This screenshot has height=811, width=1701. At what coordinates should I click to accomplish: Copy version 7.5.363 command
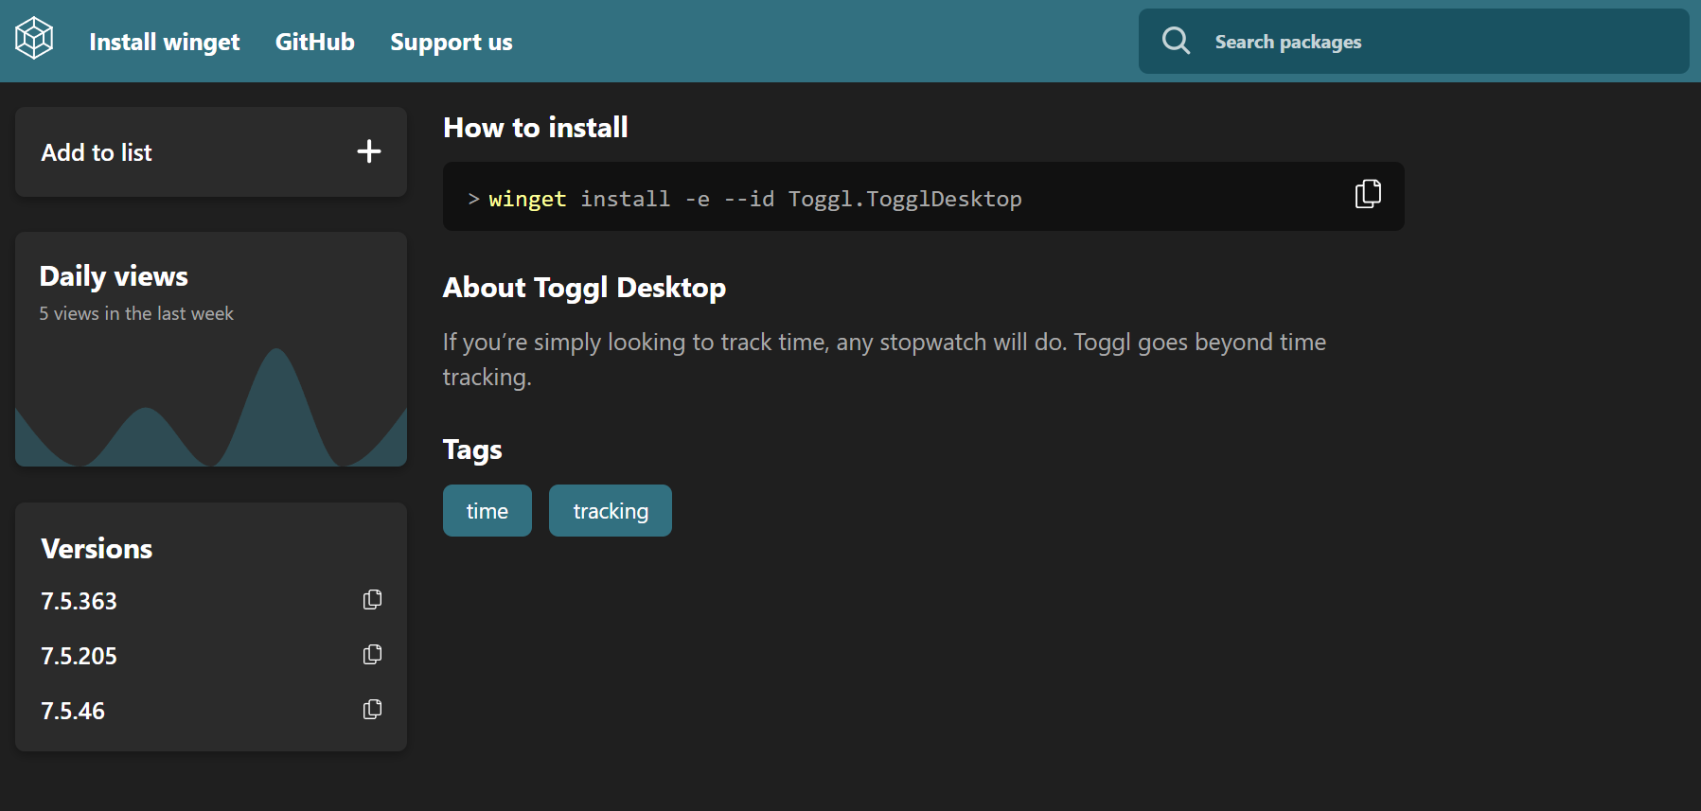tap(373, 600)
